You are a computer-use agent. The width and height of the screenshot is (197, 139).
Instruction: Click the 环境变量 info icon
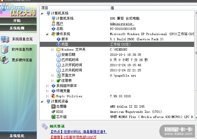(x=53, y=91)
